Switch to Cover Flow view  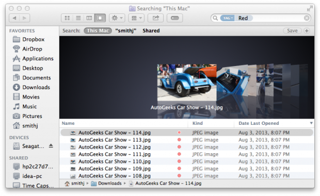click(x=100, y=18)
